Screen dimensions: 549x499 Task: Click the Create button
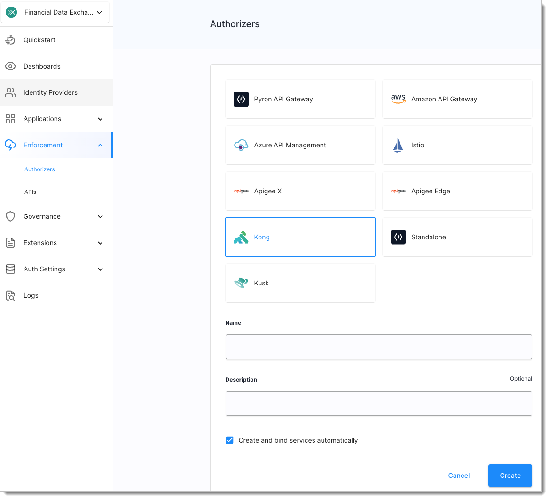pos(510,476)
